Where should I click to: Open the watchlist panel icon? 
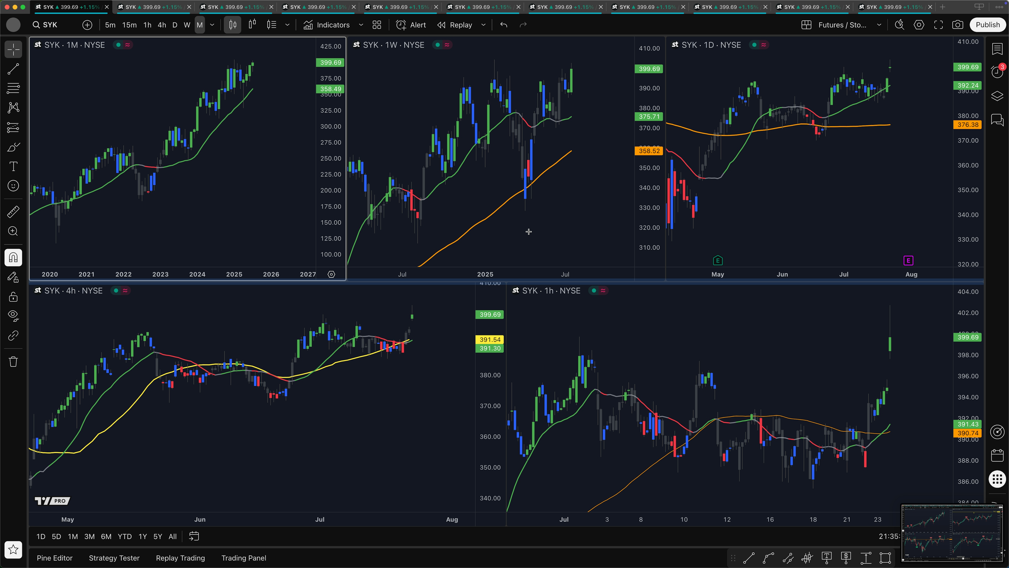(997, 49)
